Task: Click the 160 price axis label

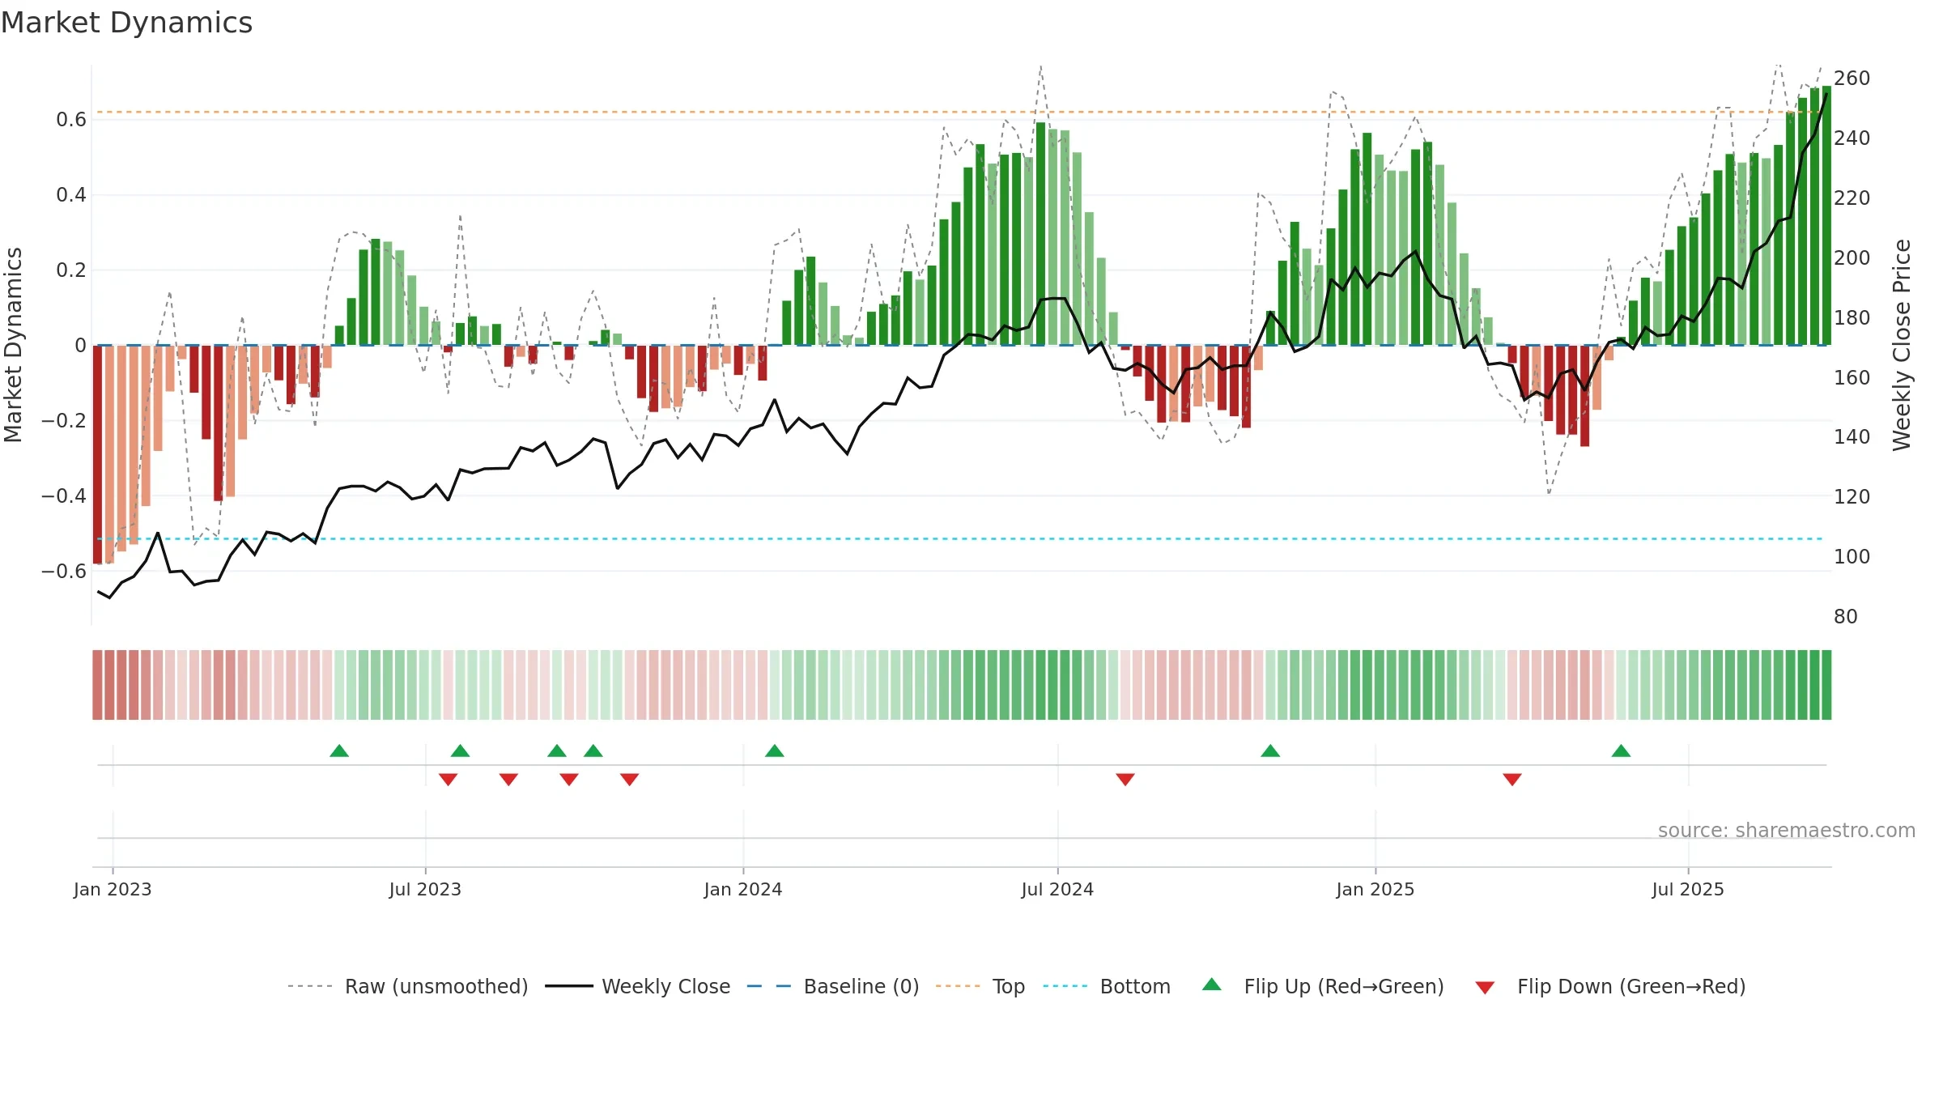Action: coord(1852,378)
